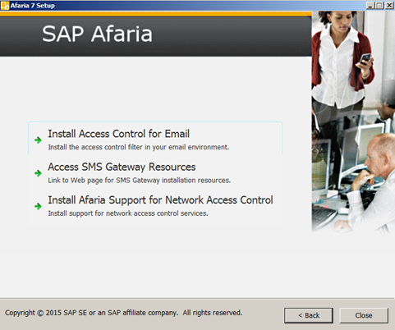395x330 pixels.
Task: Exit setup using the Close button
Action: click(x=364, y=315)
